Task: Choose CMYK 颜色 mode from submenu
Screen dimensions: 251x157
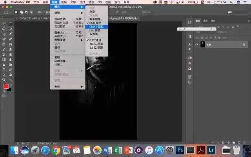Action: click(96, 26)
